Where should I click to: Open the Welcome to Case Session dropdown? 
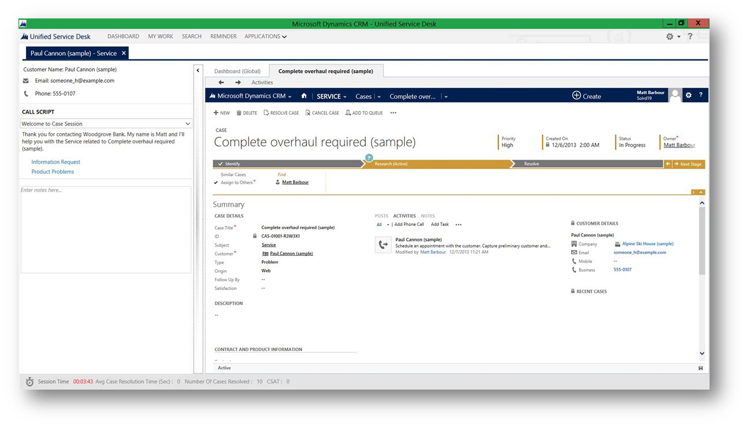pos(187,124)
